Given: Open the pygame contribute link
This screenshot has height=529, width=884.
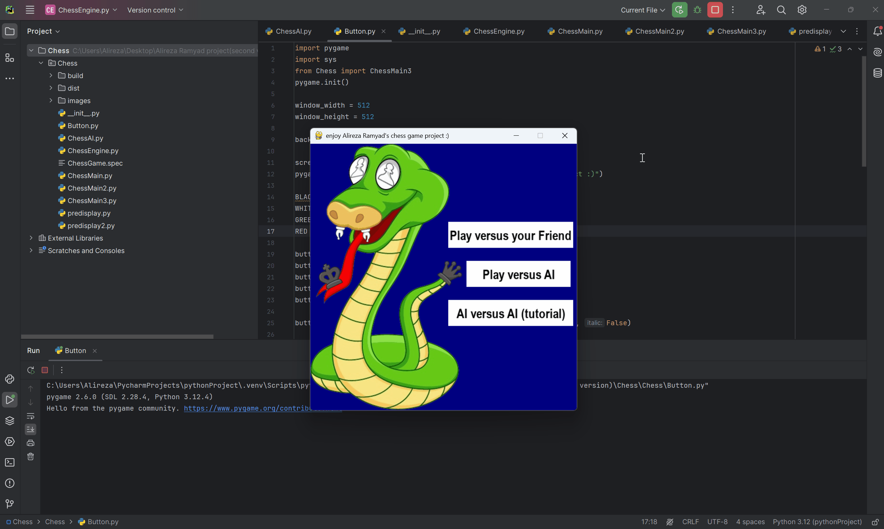Looking at the screenshot, I should (x=247, y=409).
